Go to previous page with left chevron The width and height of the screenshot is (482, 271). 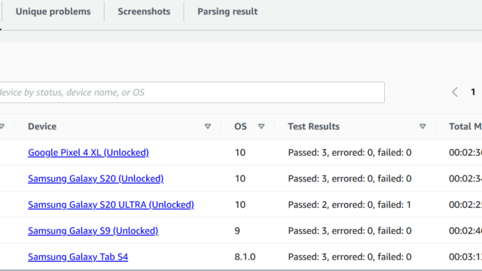point(455,92)
